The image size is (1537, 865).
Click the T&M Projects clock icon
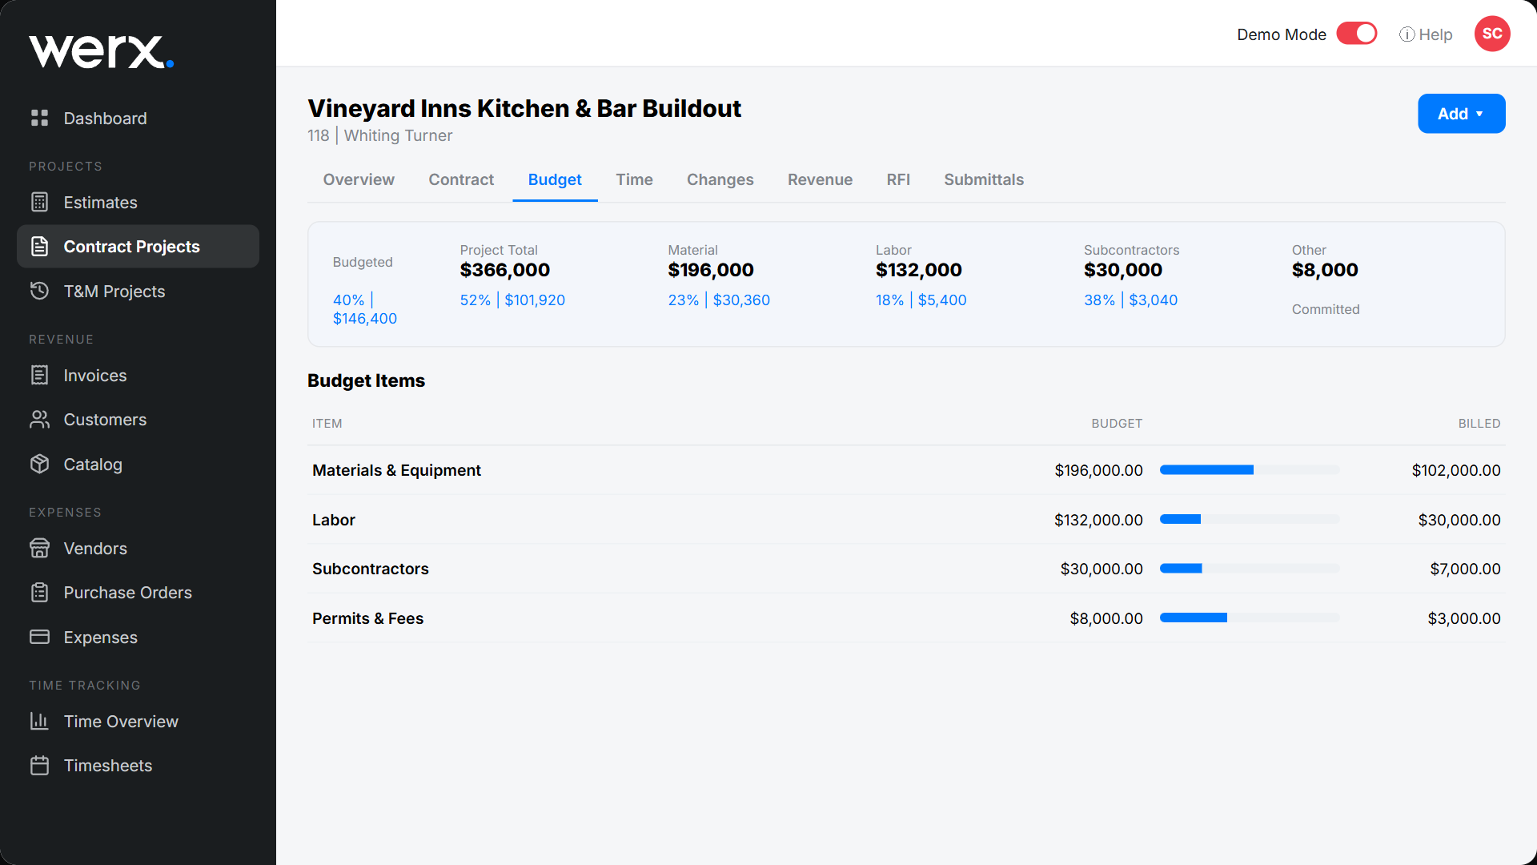click(39, 291)
